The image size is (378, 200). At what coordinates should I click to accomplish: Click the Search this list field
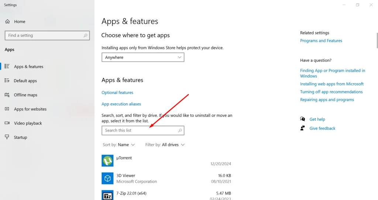143,130
